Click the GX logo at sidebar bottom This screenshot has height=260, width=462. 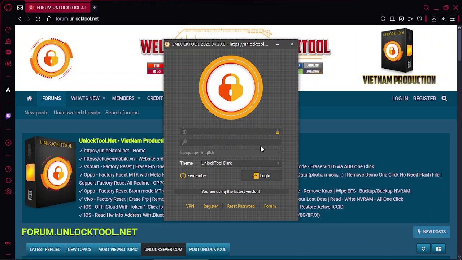point(8,244)
